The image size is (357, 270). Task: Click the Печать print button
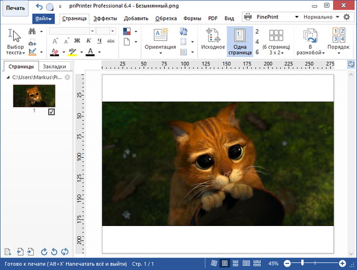pos(15,8)
